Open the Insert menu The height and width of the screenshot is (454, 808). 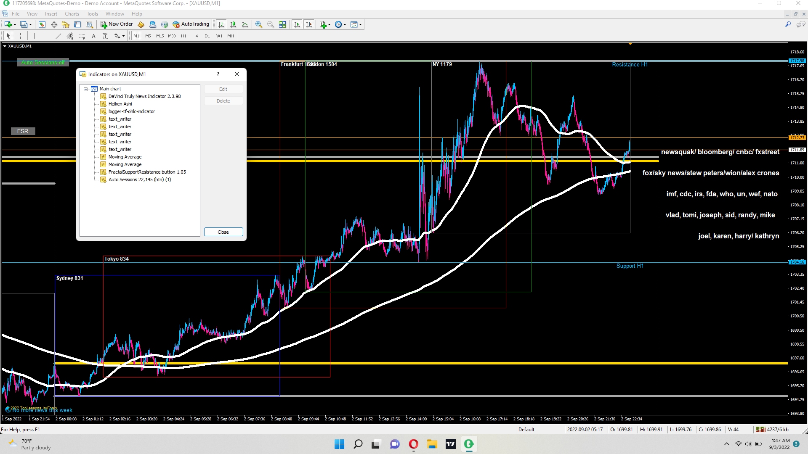tap(51, 14)
